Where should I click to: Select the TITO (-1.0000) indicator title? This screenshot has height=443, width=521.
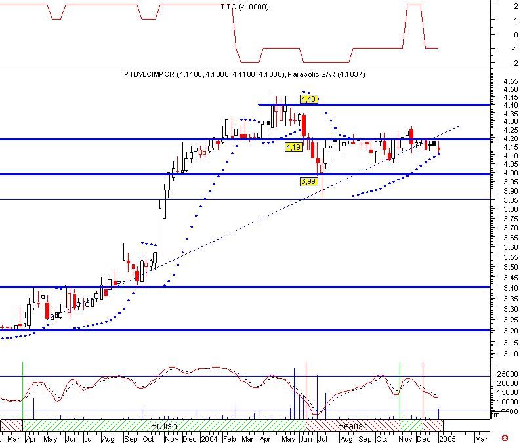click(245, 7)
